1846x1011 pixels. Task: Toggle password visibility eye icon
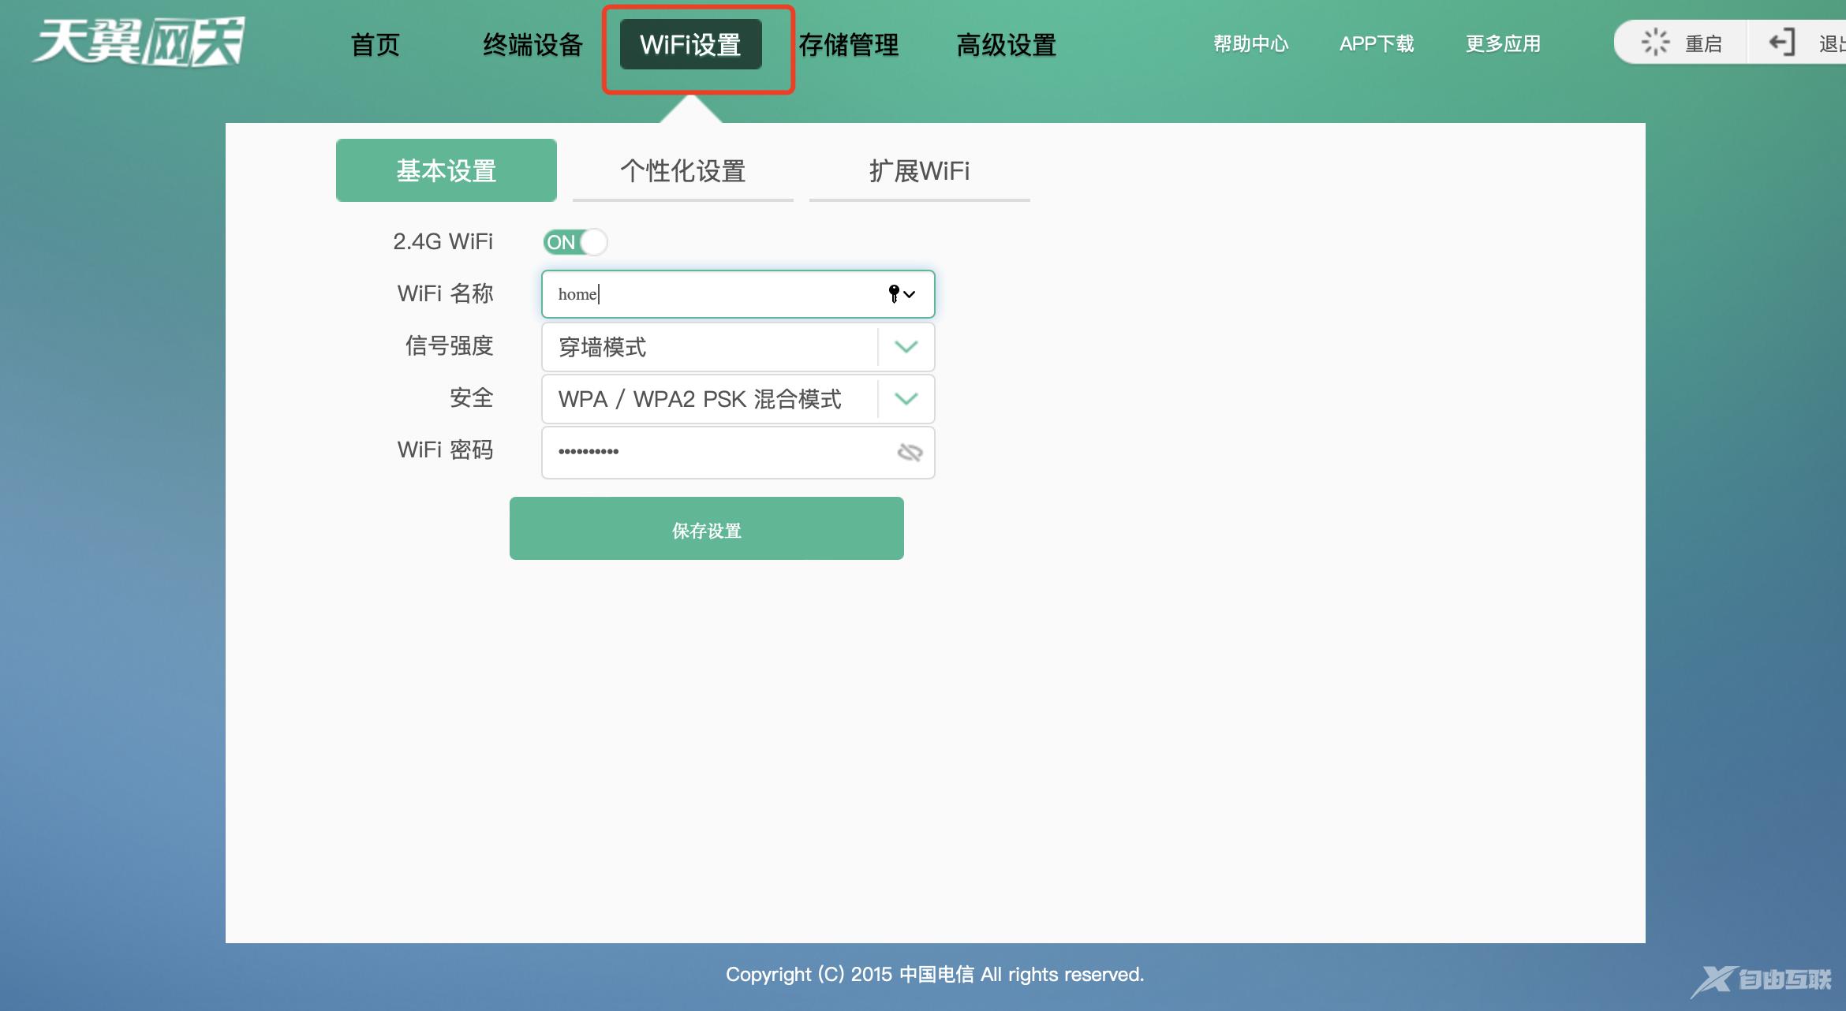pyautogui.click(x=910, y=452)
